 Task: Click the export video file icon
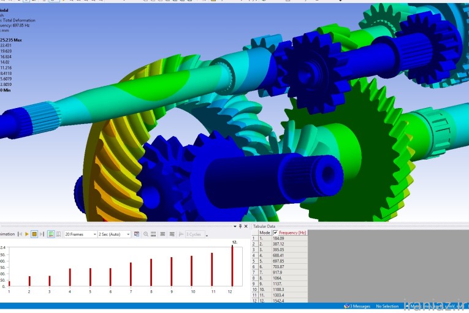137,234
